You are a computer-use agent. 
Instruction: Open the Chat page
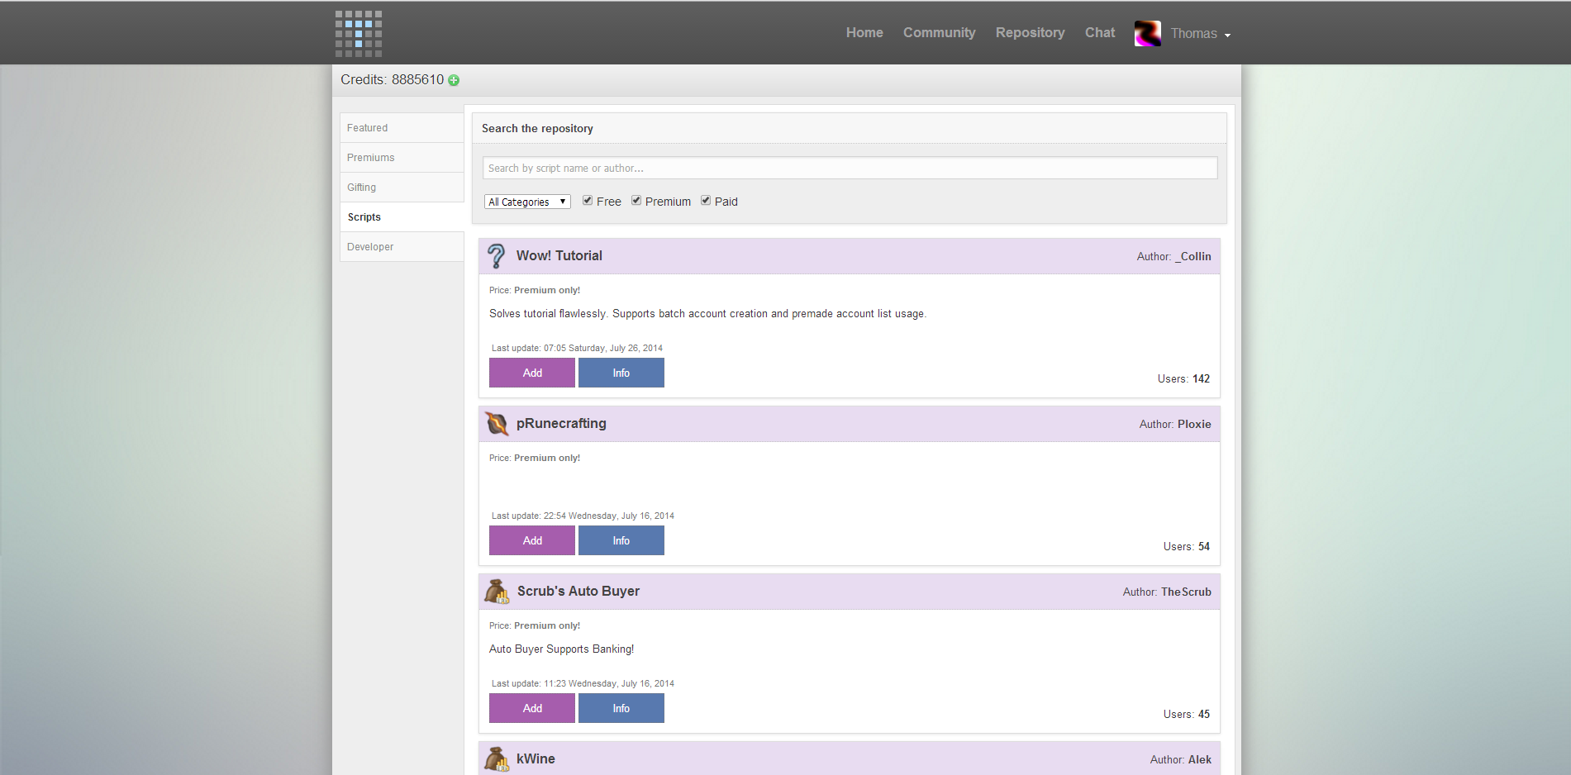tap(1100, 33)
